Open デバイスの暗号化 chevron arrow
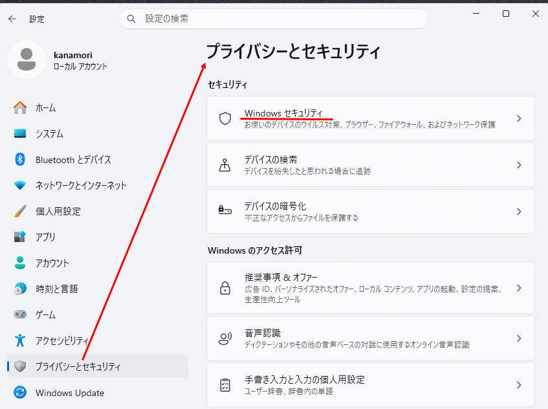The width and height of the screenshot is (548, 409). [x=518, y=212]
